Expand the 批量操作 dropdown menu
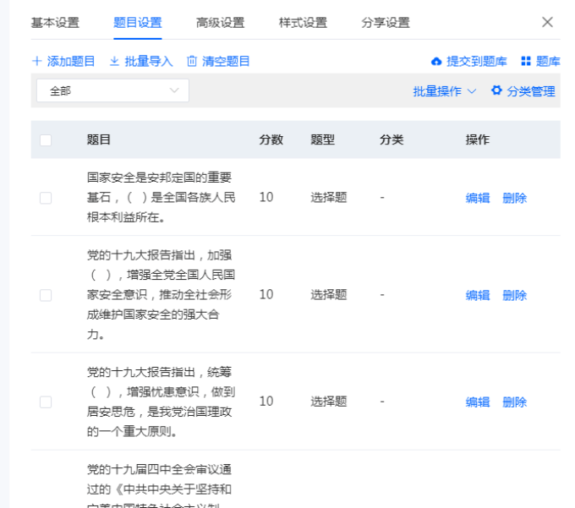 pyautogui.click(x=445, y=91)
